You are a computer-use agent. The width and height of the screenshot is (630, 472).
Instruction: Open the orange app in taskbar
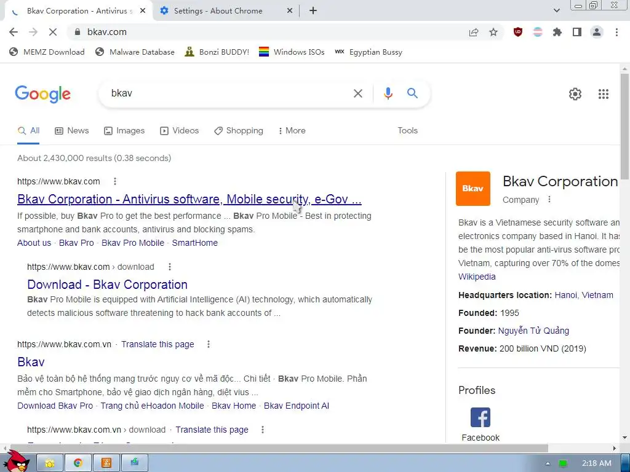click(x=106, y=463)
